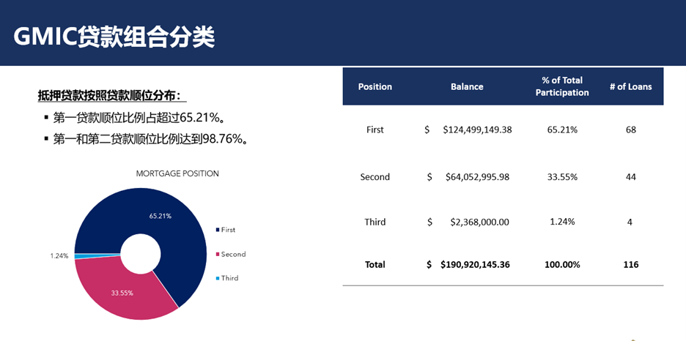686x341 pixels.
Task: Click the slide title GMIC贷款组合分类
Action: point(114,35)
